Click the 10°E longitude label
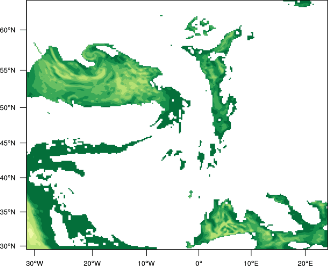The height and width of the screenshot is (266, 328). (251, 263)
